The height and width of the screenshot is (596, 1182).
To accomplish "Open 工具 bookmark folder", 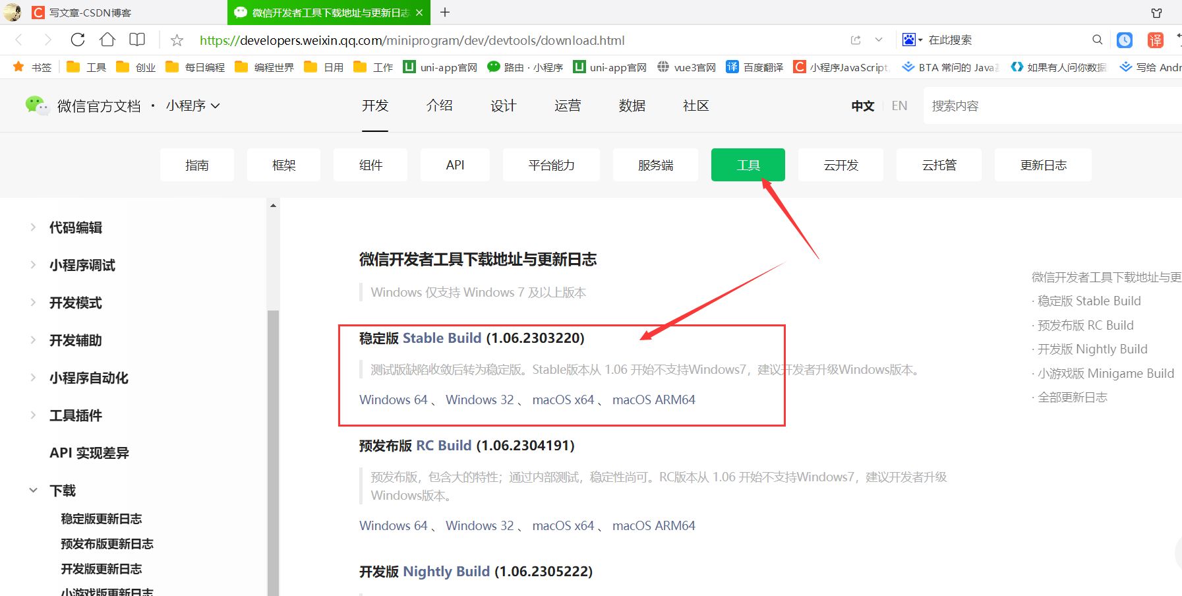I will (86, 67).
